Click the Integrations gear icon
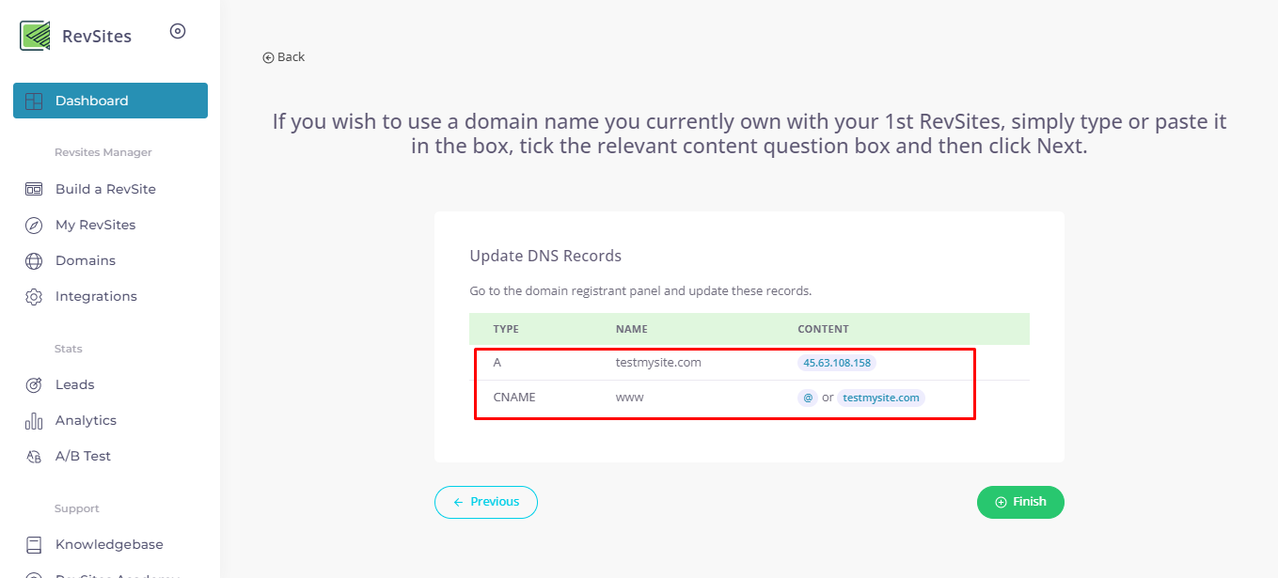 coord(34,297)
